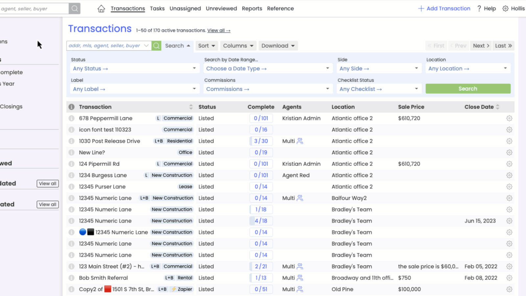
Task: Go to the Unreviewed tab
Action: tap(221, 9)
